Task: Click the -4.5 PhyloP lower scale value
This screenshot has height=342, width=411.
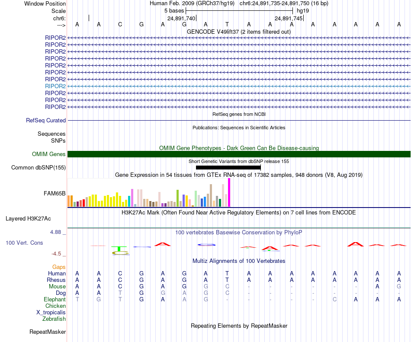Action: pos(56,254)
